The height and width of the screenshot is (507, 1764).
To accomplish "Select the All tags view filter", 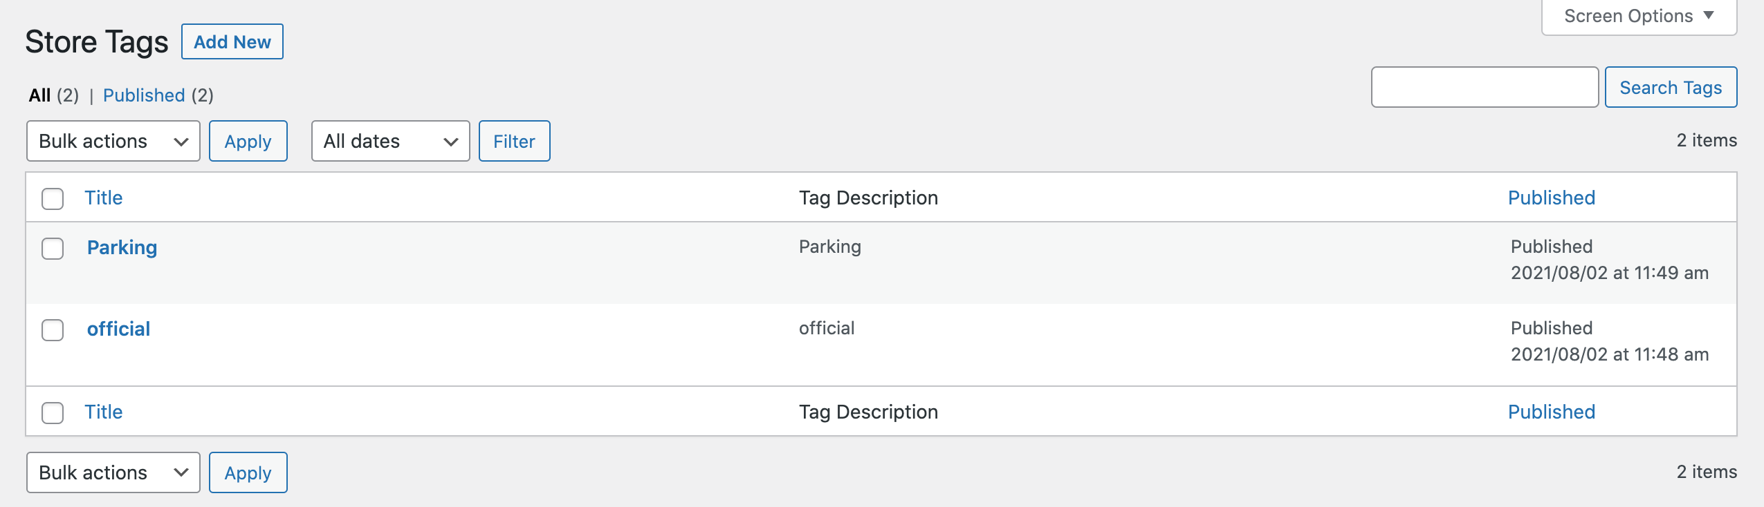I will (39, 95).
